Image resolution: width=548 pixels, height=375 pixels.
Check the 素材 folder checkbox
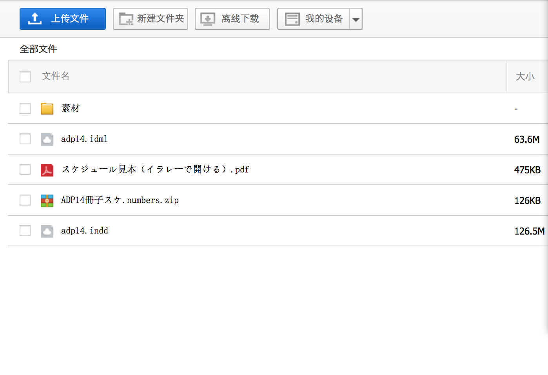point(25,108)
